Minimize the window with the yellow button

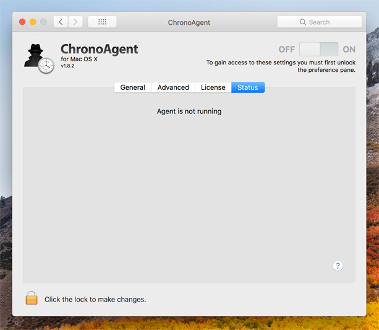click(x=33, y=22)
